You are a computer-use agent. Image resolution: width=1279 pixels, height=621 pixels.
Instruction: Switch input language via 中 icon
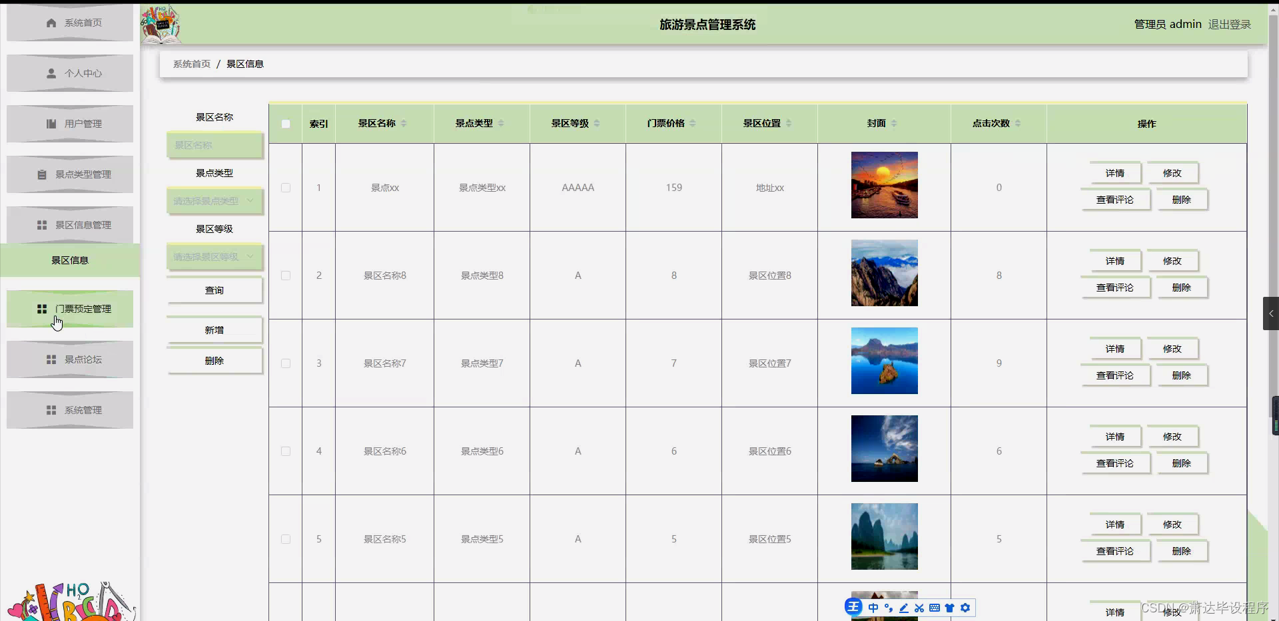point(873,608)
